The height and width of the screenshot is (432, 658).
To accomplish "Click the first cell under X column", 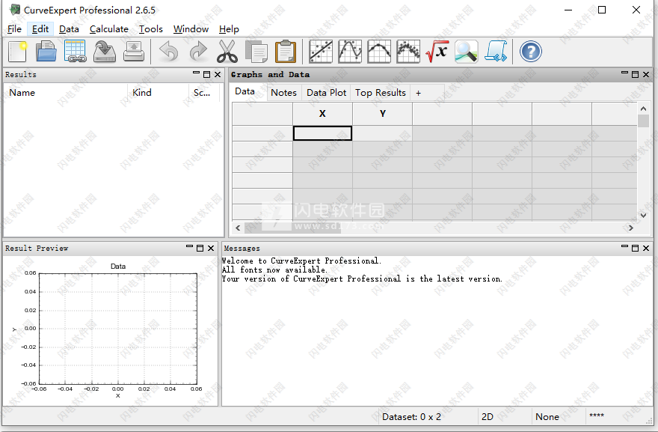I will pyautogui.click(x=322, y=133).
